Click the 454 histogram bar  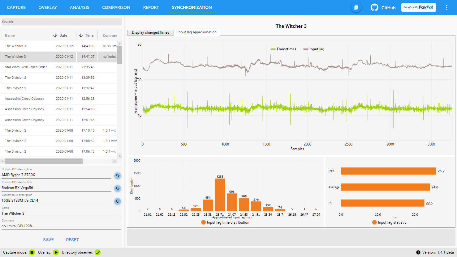tap(208, 205)
